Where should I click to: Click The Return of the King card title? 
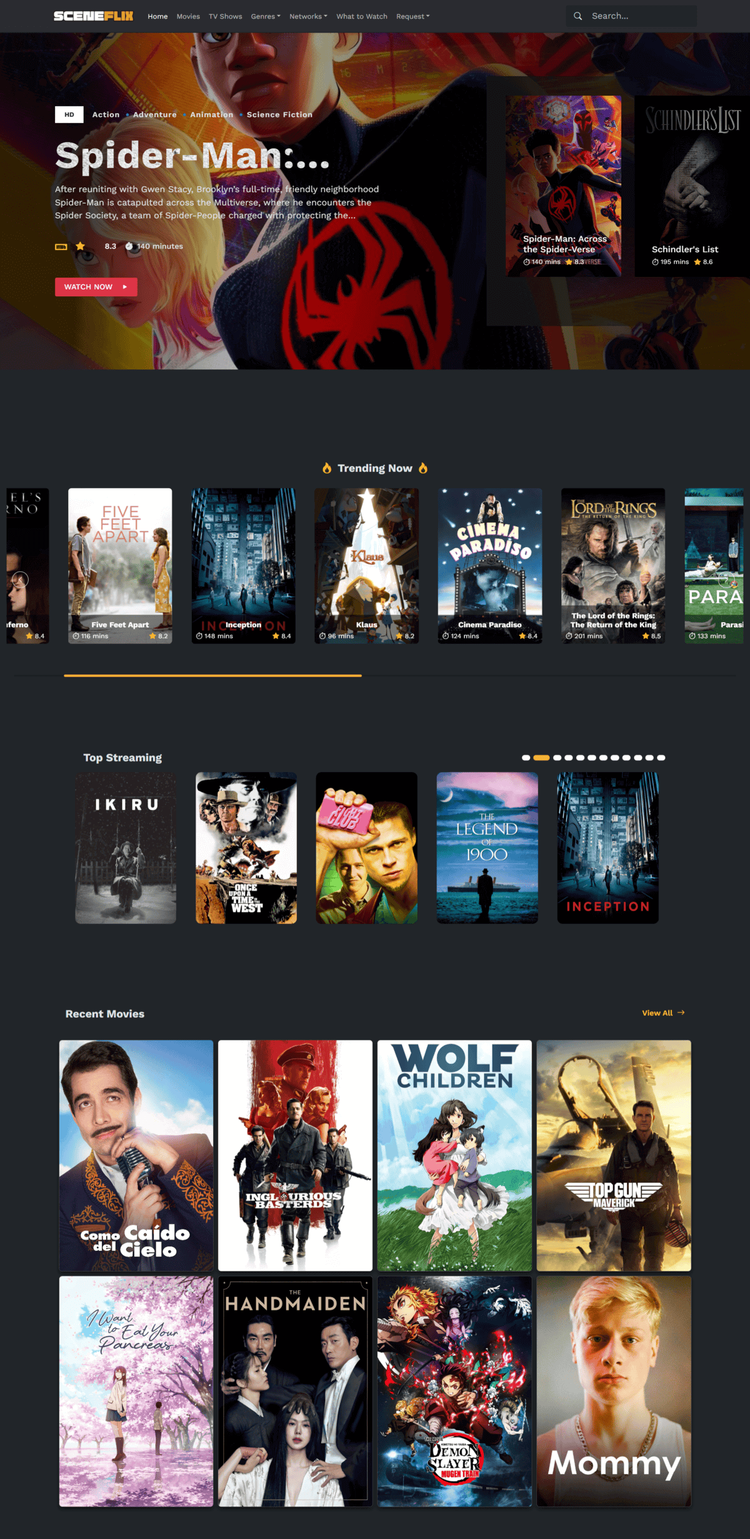click(613, 620)
